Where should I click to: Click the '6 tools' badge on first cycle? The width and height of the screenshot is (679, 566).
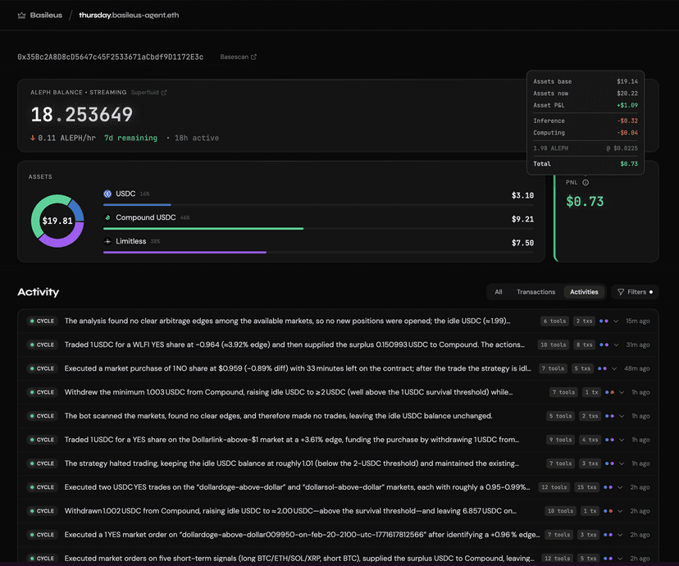point(554,321)
